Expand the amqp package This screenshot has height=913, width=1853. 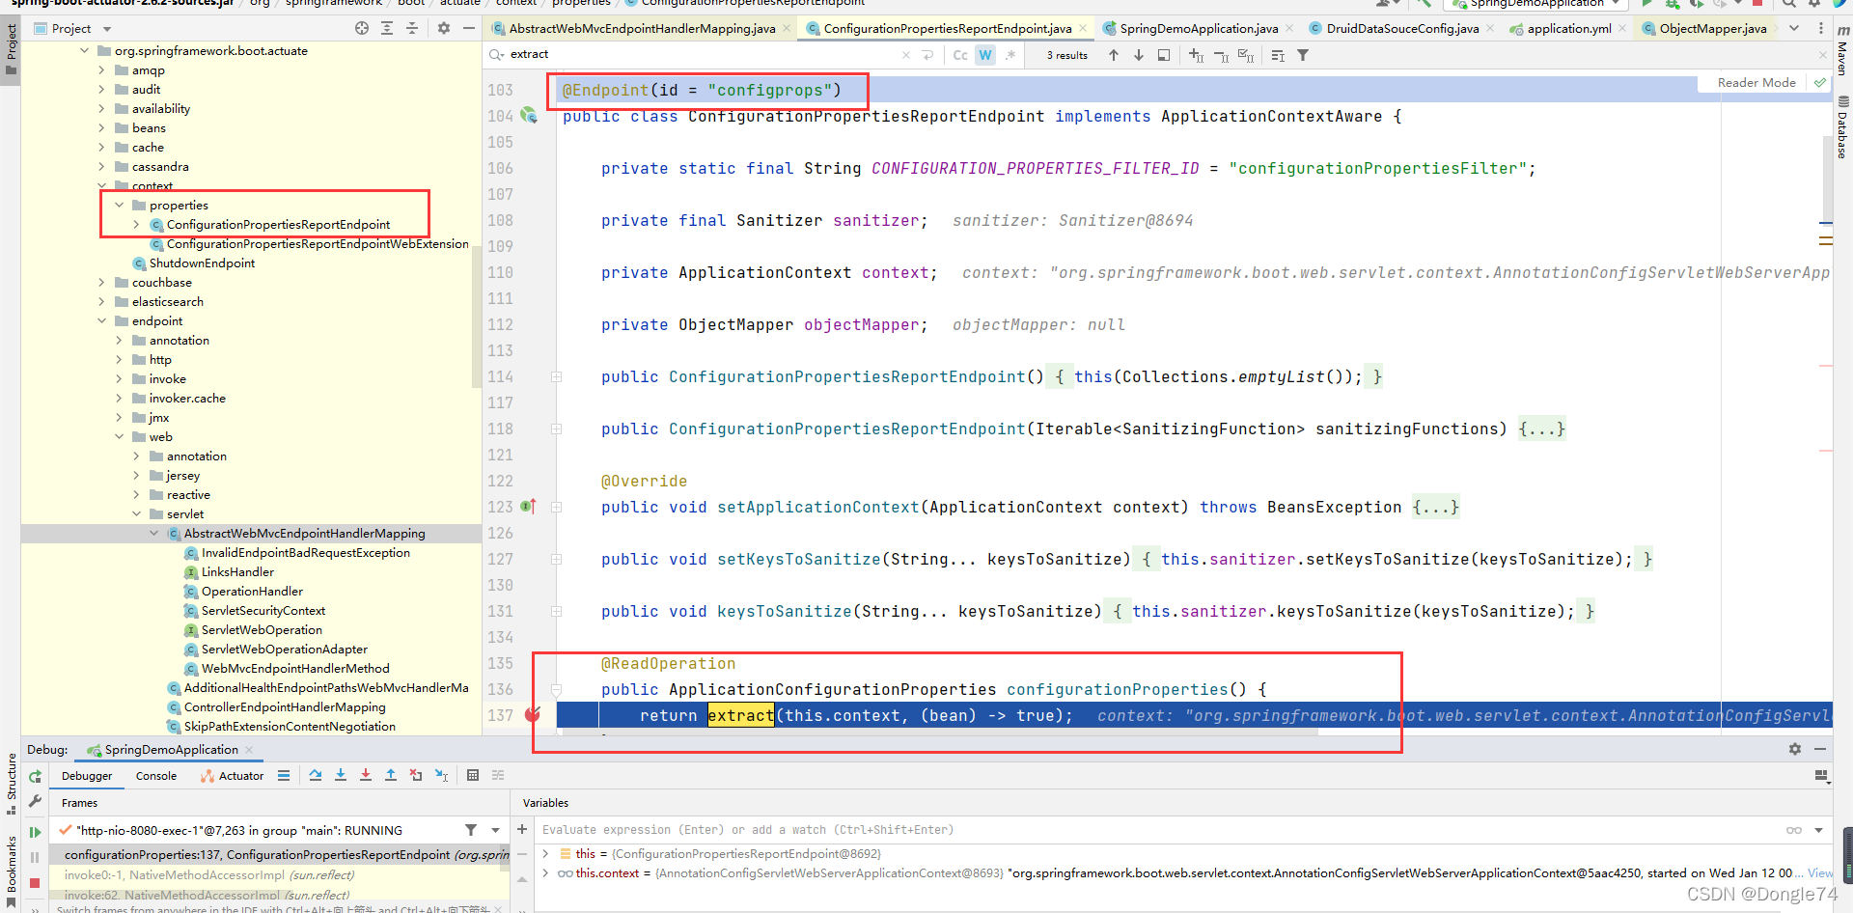tap(101, 69)
